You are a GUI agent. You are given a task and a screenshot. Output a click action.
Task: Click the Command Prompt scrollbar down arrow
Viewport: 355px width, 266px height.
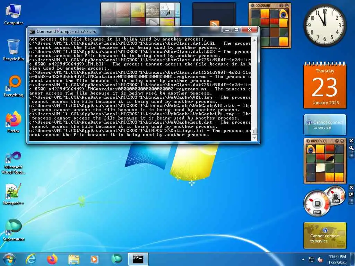point(254,138)
